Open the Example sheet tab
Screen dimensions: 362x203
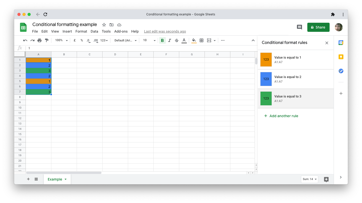[57, 179]
